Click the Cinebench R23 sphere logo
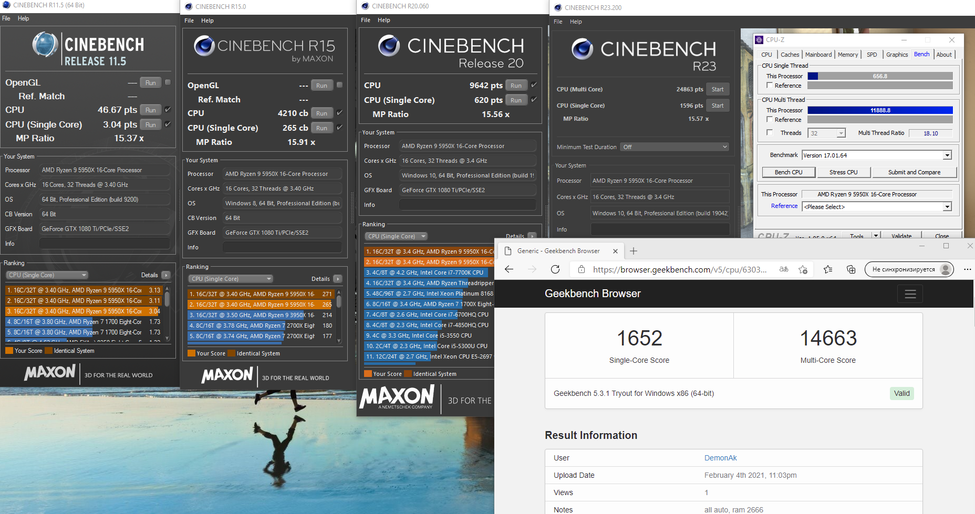The image size is (975, 514). 582,49
